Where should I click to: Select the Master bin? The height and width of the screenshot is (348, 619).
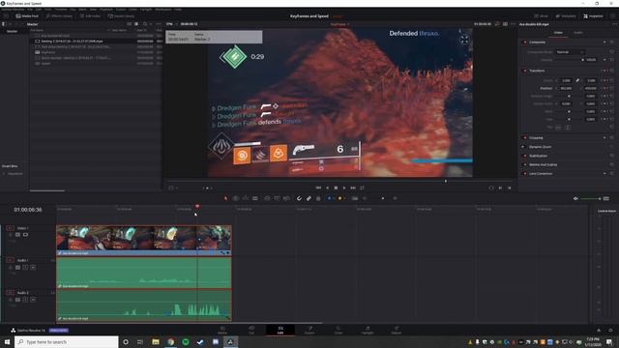tap(12, 31)
